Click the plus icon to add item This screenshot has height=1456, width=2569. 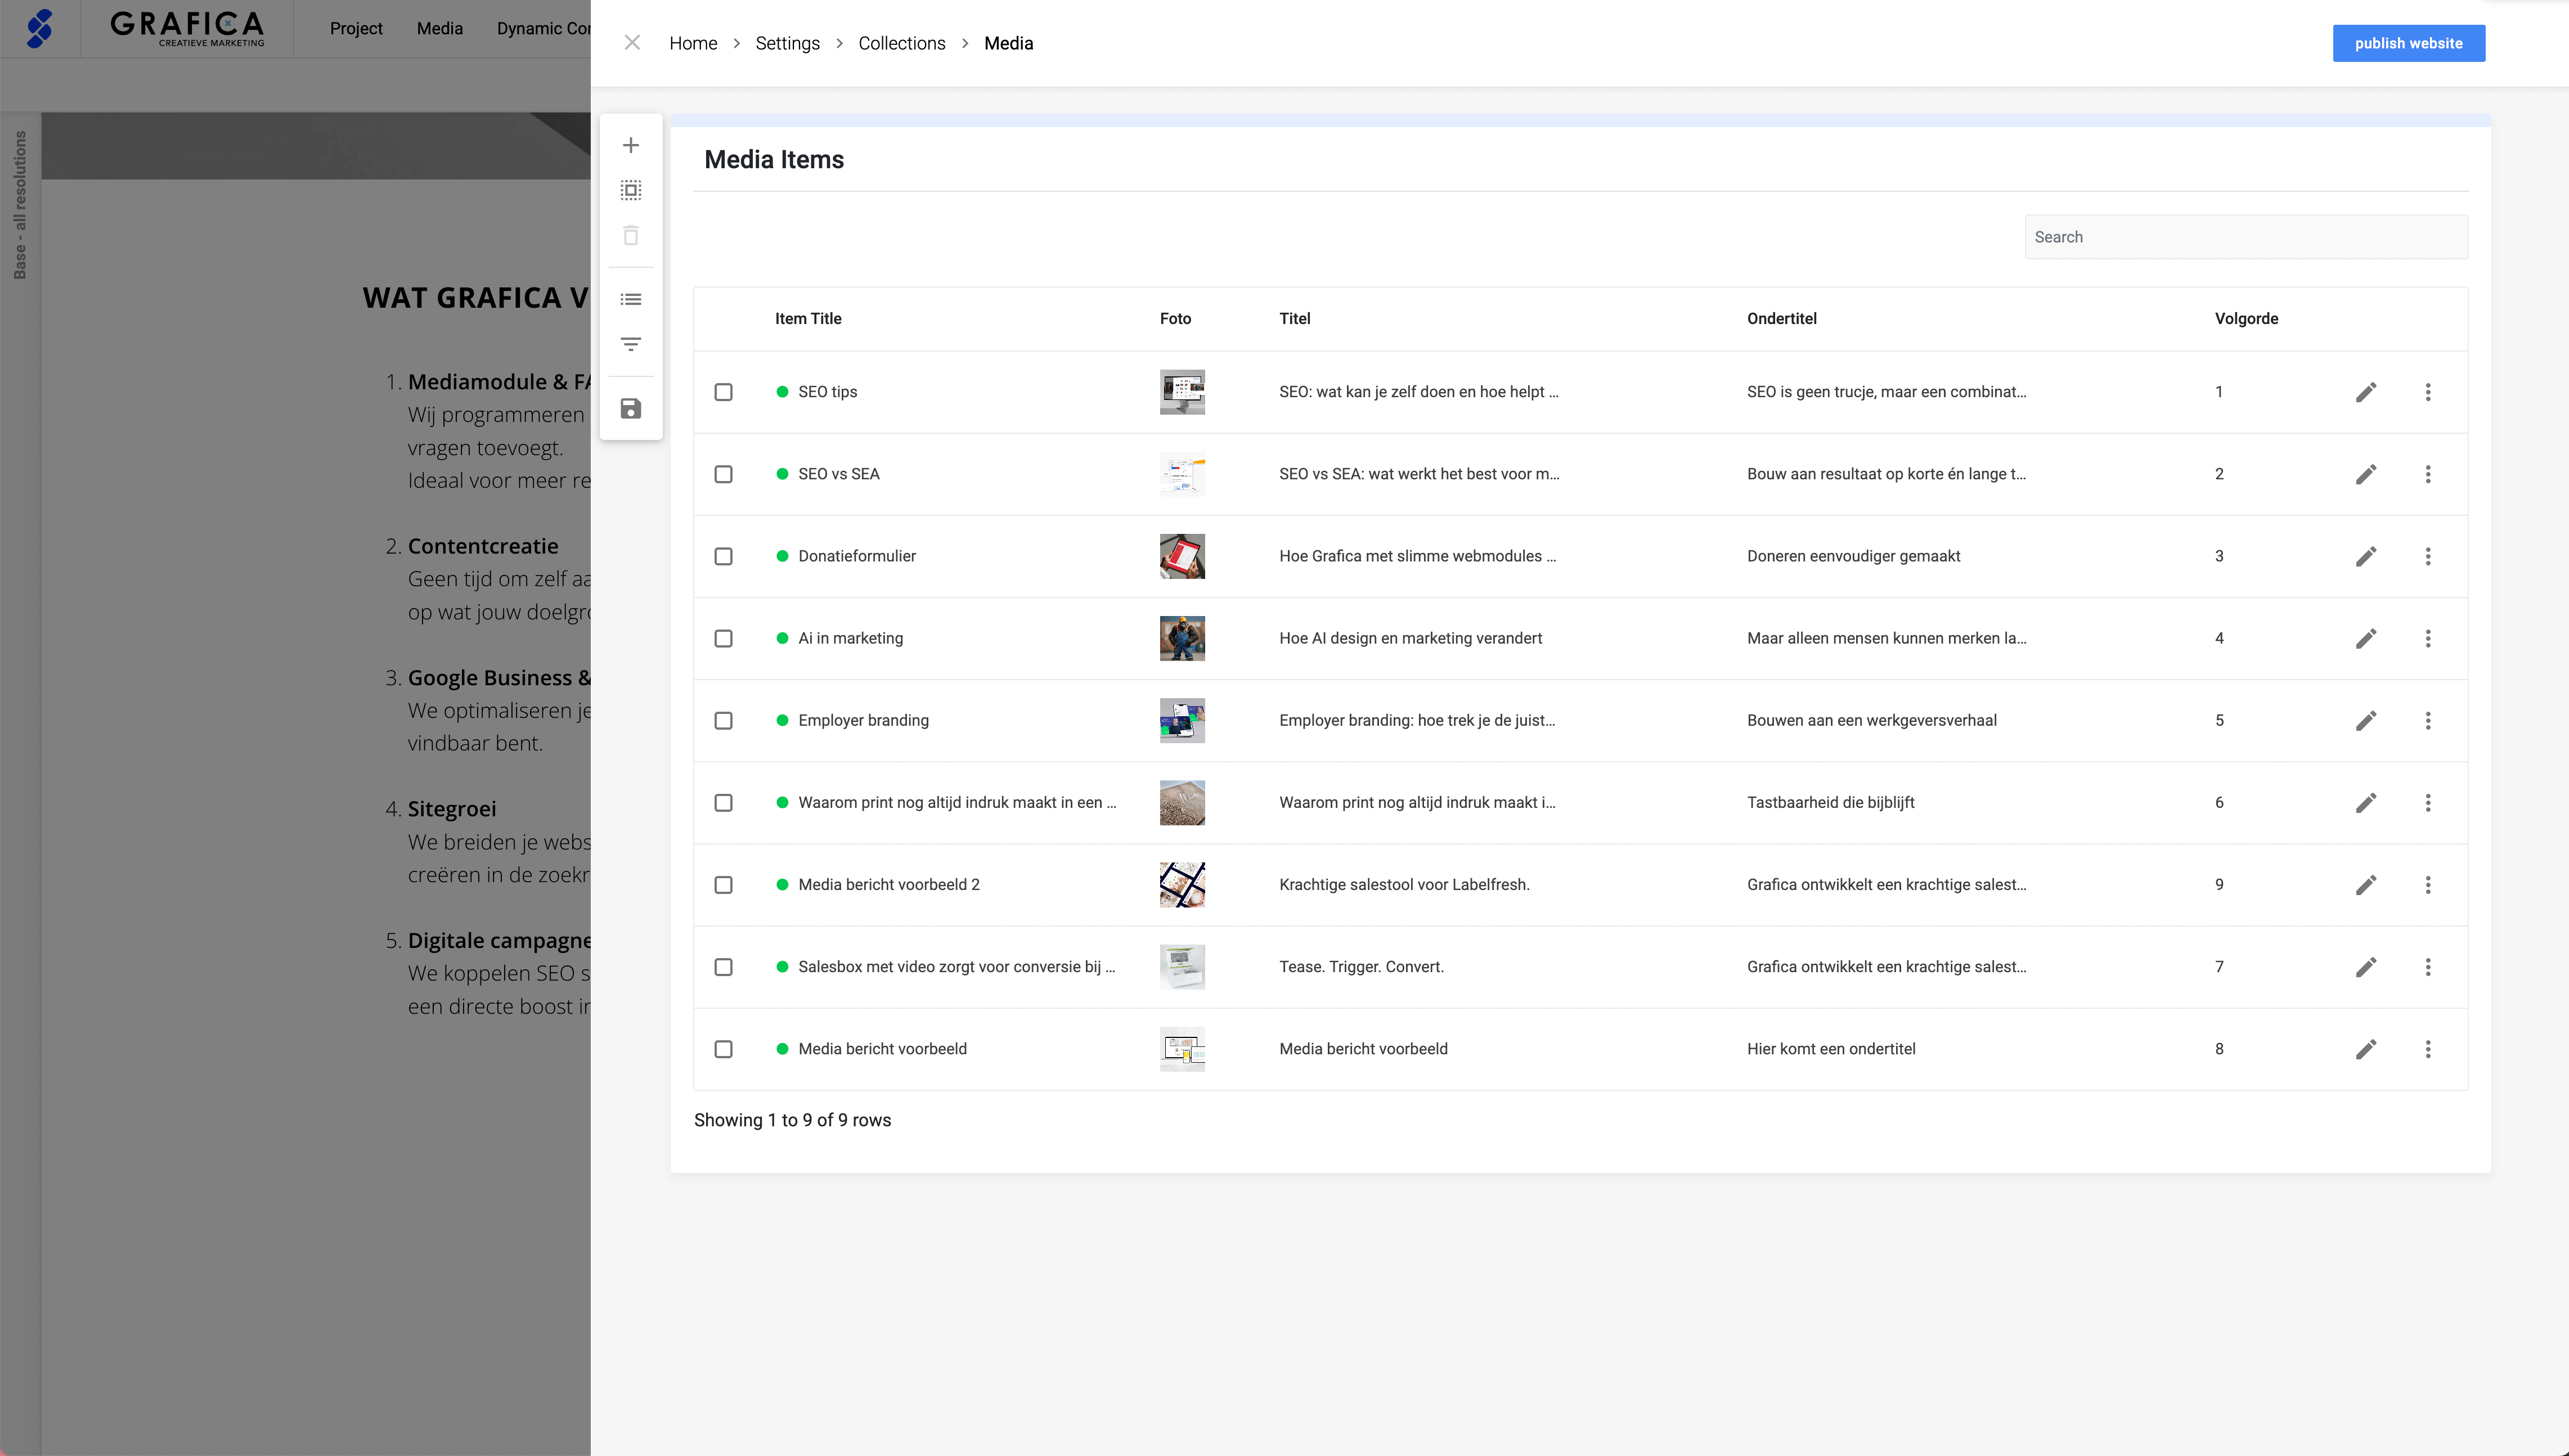[630, 146]
